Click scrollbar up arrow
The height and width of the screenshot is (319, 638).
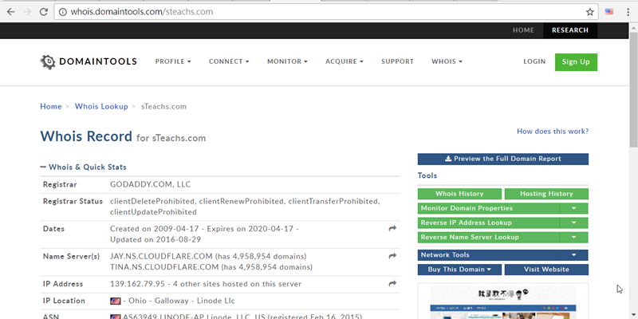pos(634,27)
